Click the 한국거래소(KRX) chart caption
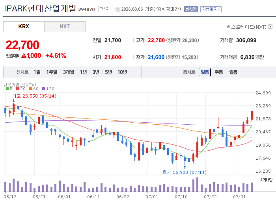Screen dimensions: 276x203 tap(20, 85)
